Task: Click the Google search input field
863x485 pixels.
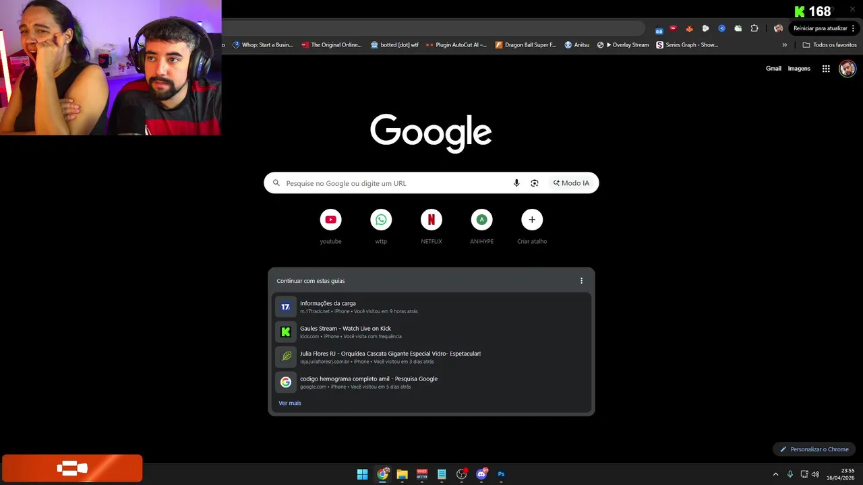Action: (x=431, y=183)
